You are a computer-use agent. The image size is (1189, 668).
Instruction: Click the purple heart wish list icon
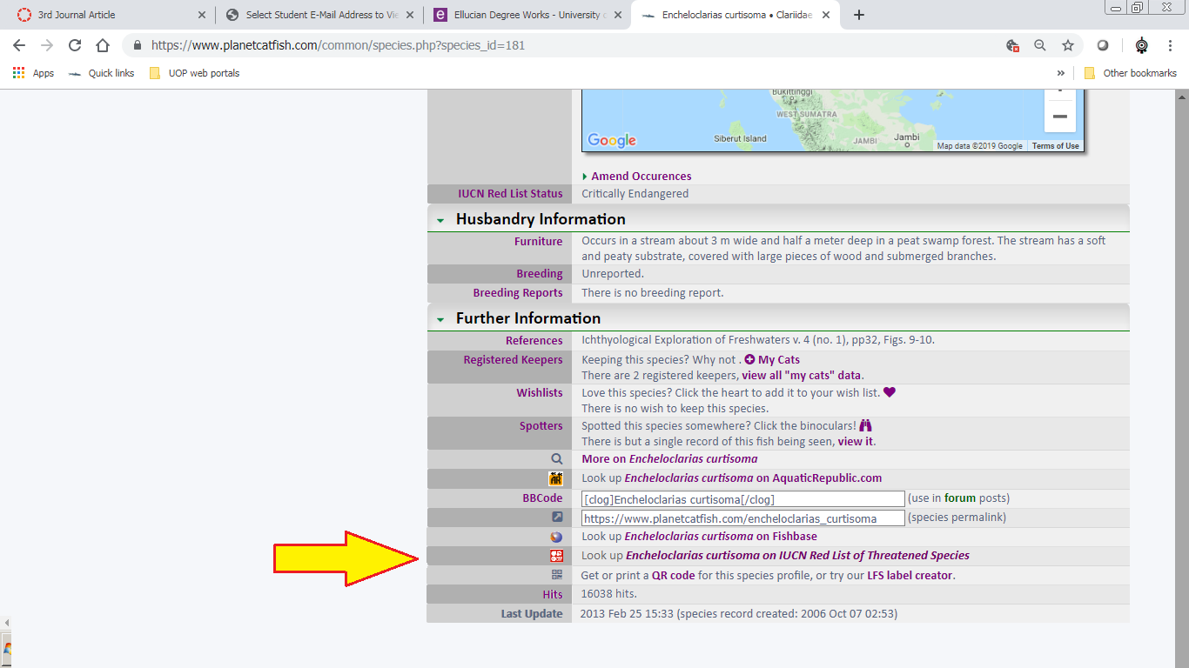(889, 392)
